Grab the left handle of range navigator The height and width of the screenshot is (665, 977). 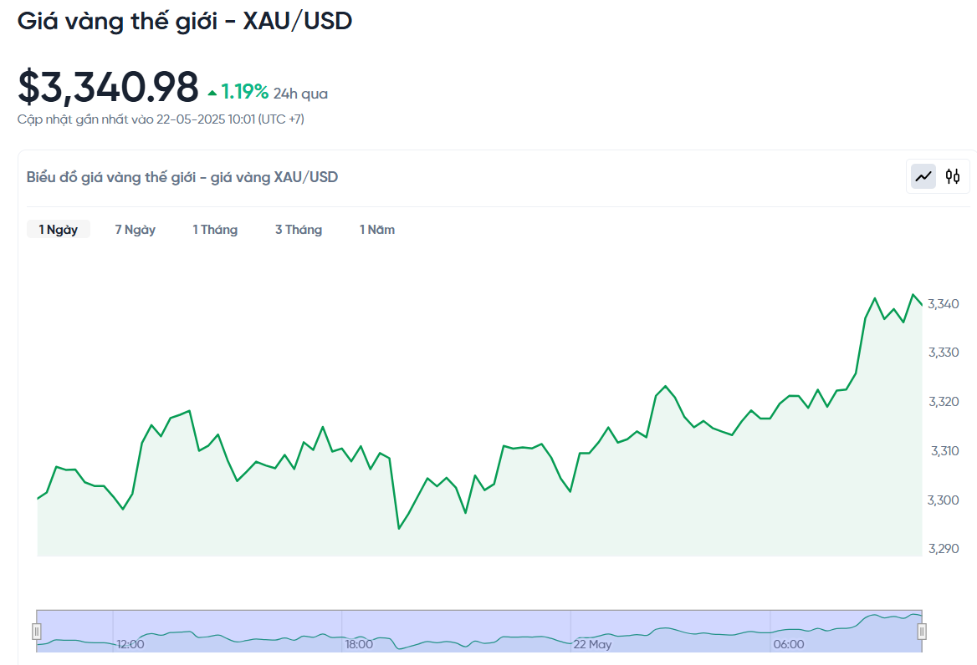(x=37, y=632)
